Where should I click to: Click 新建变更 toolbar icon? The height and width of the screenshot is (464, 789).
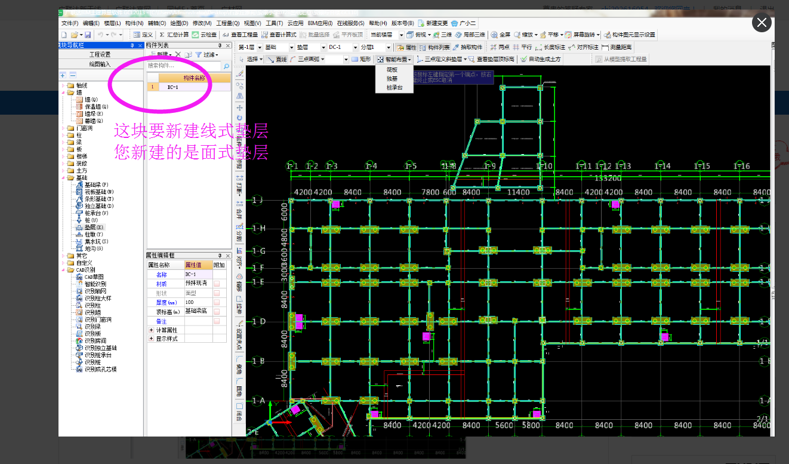433,23
